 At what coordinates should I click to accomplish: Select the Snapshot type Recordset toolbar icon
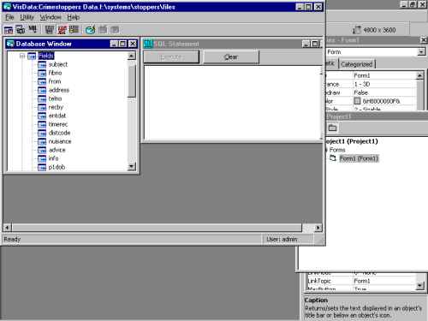[33, 29]
